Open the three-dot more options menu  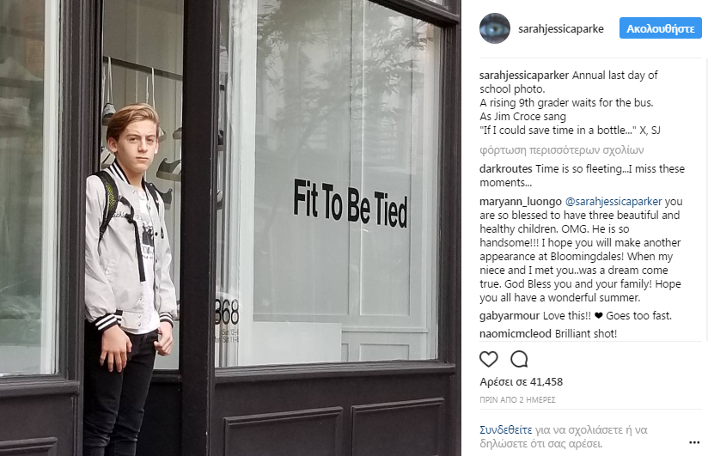point(694,442)
